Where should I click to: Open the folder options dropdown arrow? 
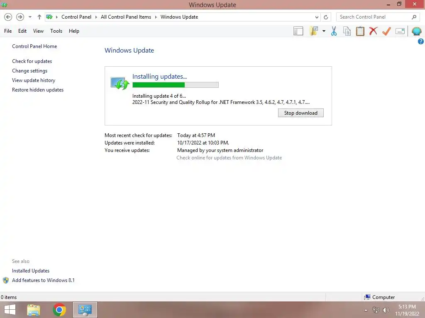pyautogui.click(x=324, y=31)
